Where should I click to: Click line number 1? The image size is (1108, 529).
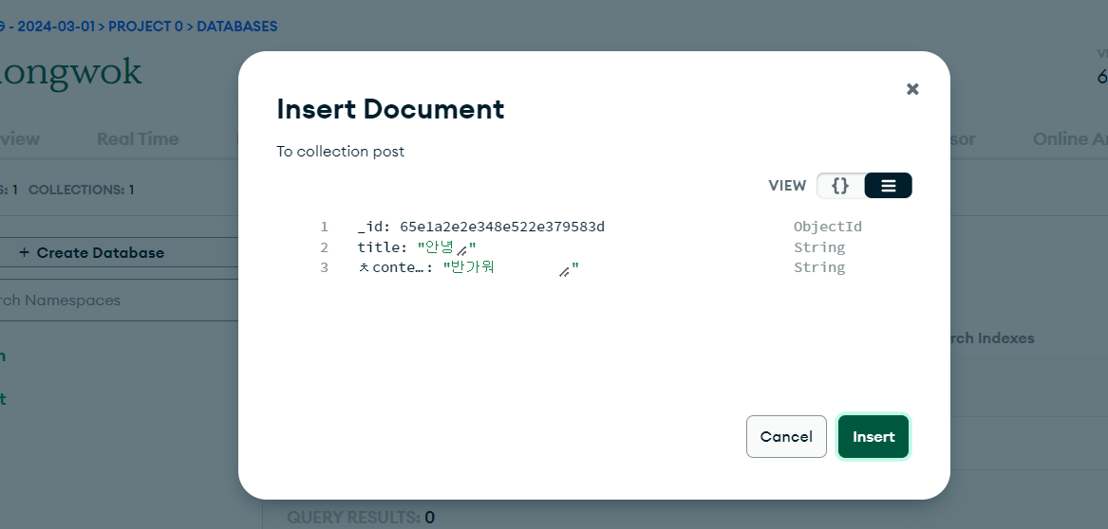pyautogui.click(x=325, y=227)
